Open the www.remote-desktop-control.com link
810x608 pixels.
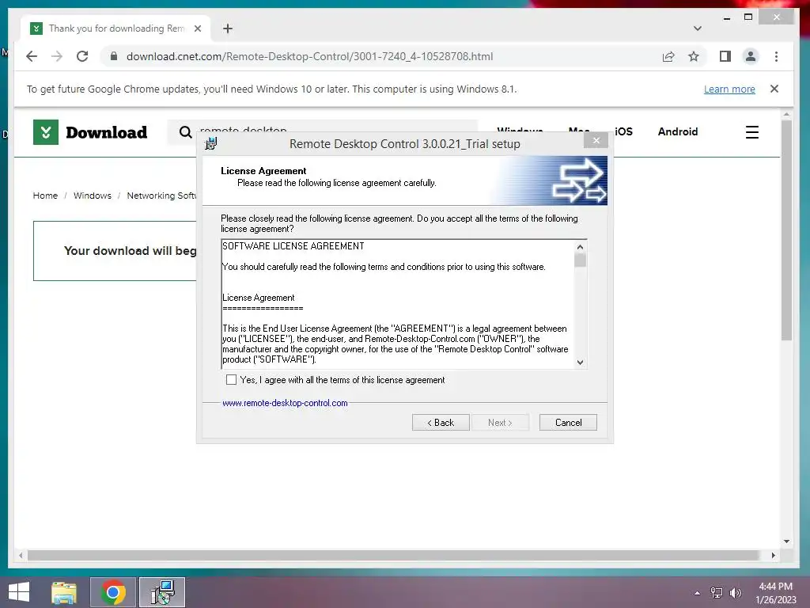(x=285, y=403)
